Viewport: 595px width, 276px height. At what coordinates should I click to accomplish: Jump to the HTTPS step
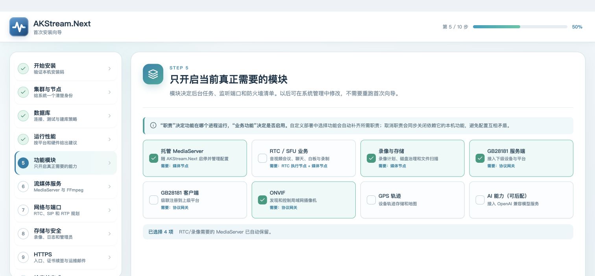[x=66, y=257]
